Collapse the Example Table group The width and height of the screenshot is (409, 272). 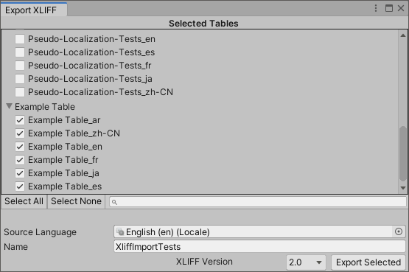(9, 106)
